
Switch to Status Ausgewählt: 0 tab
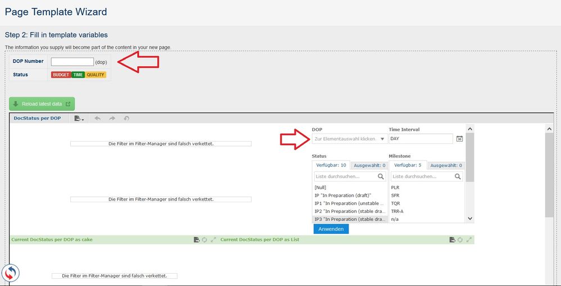click(369, 166)
